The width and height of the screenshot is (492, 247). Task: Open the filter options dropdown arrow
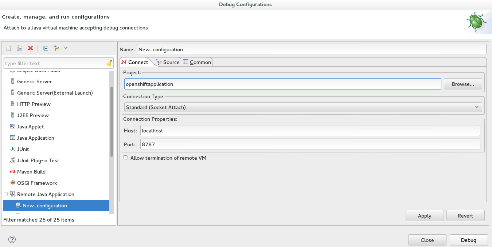[x=66, y=48]
